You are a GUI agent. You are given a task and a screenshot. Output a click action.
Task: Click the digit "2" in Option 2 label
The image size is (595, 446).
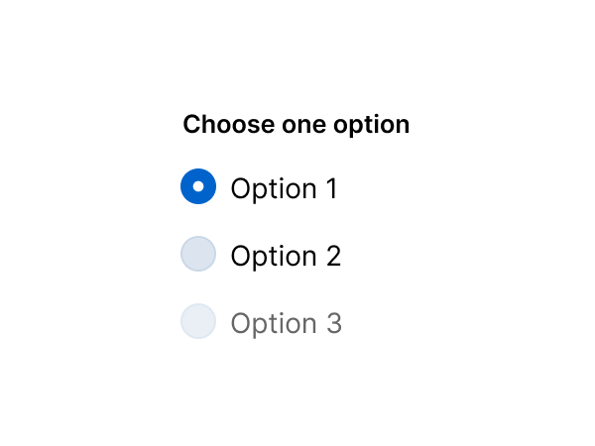pos(333,256)
